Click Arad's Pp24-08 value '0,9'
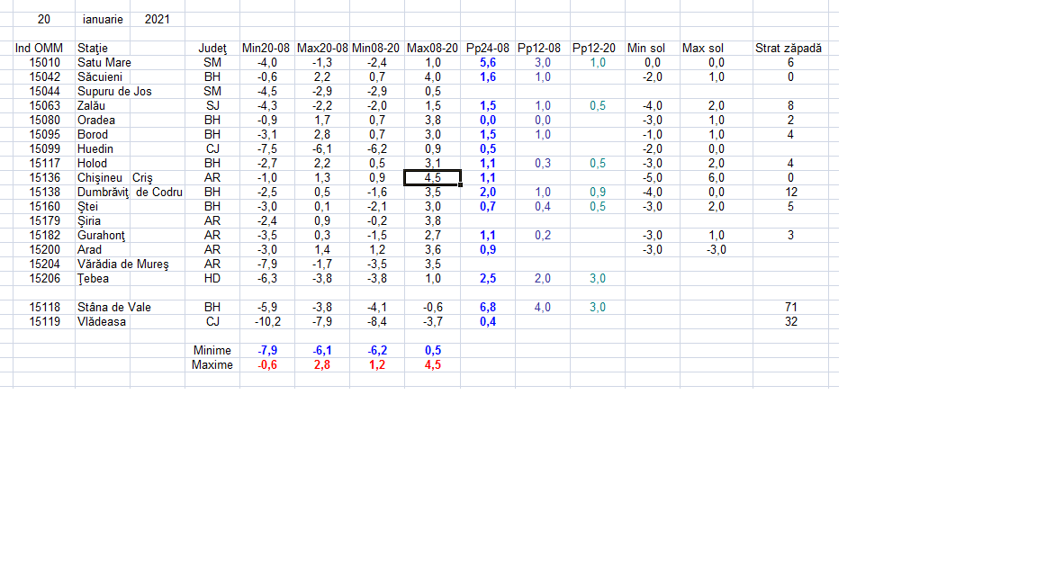 [x=487, y=250]
